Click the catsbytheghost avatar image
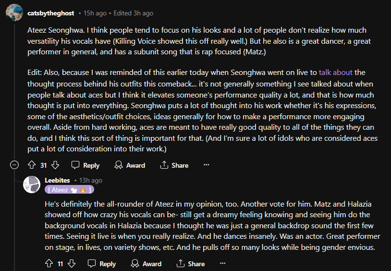Screen dimensions: 391x271 [x=13, y=13]
